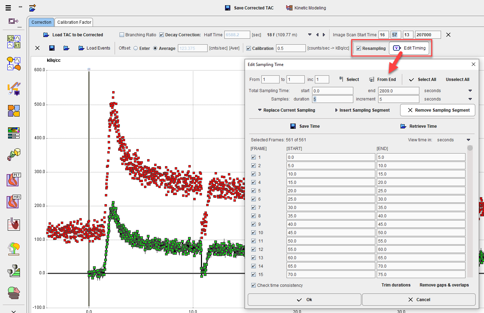Click the 3D cube shapes sidebar icon

point(14,155)
